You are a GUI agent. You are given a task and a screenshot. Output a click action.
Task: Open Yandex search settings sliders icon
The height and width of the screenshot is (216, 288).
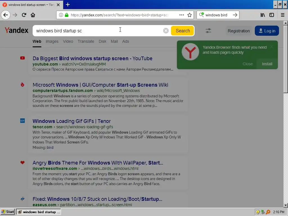pos(208,31)
